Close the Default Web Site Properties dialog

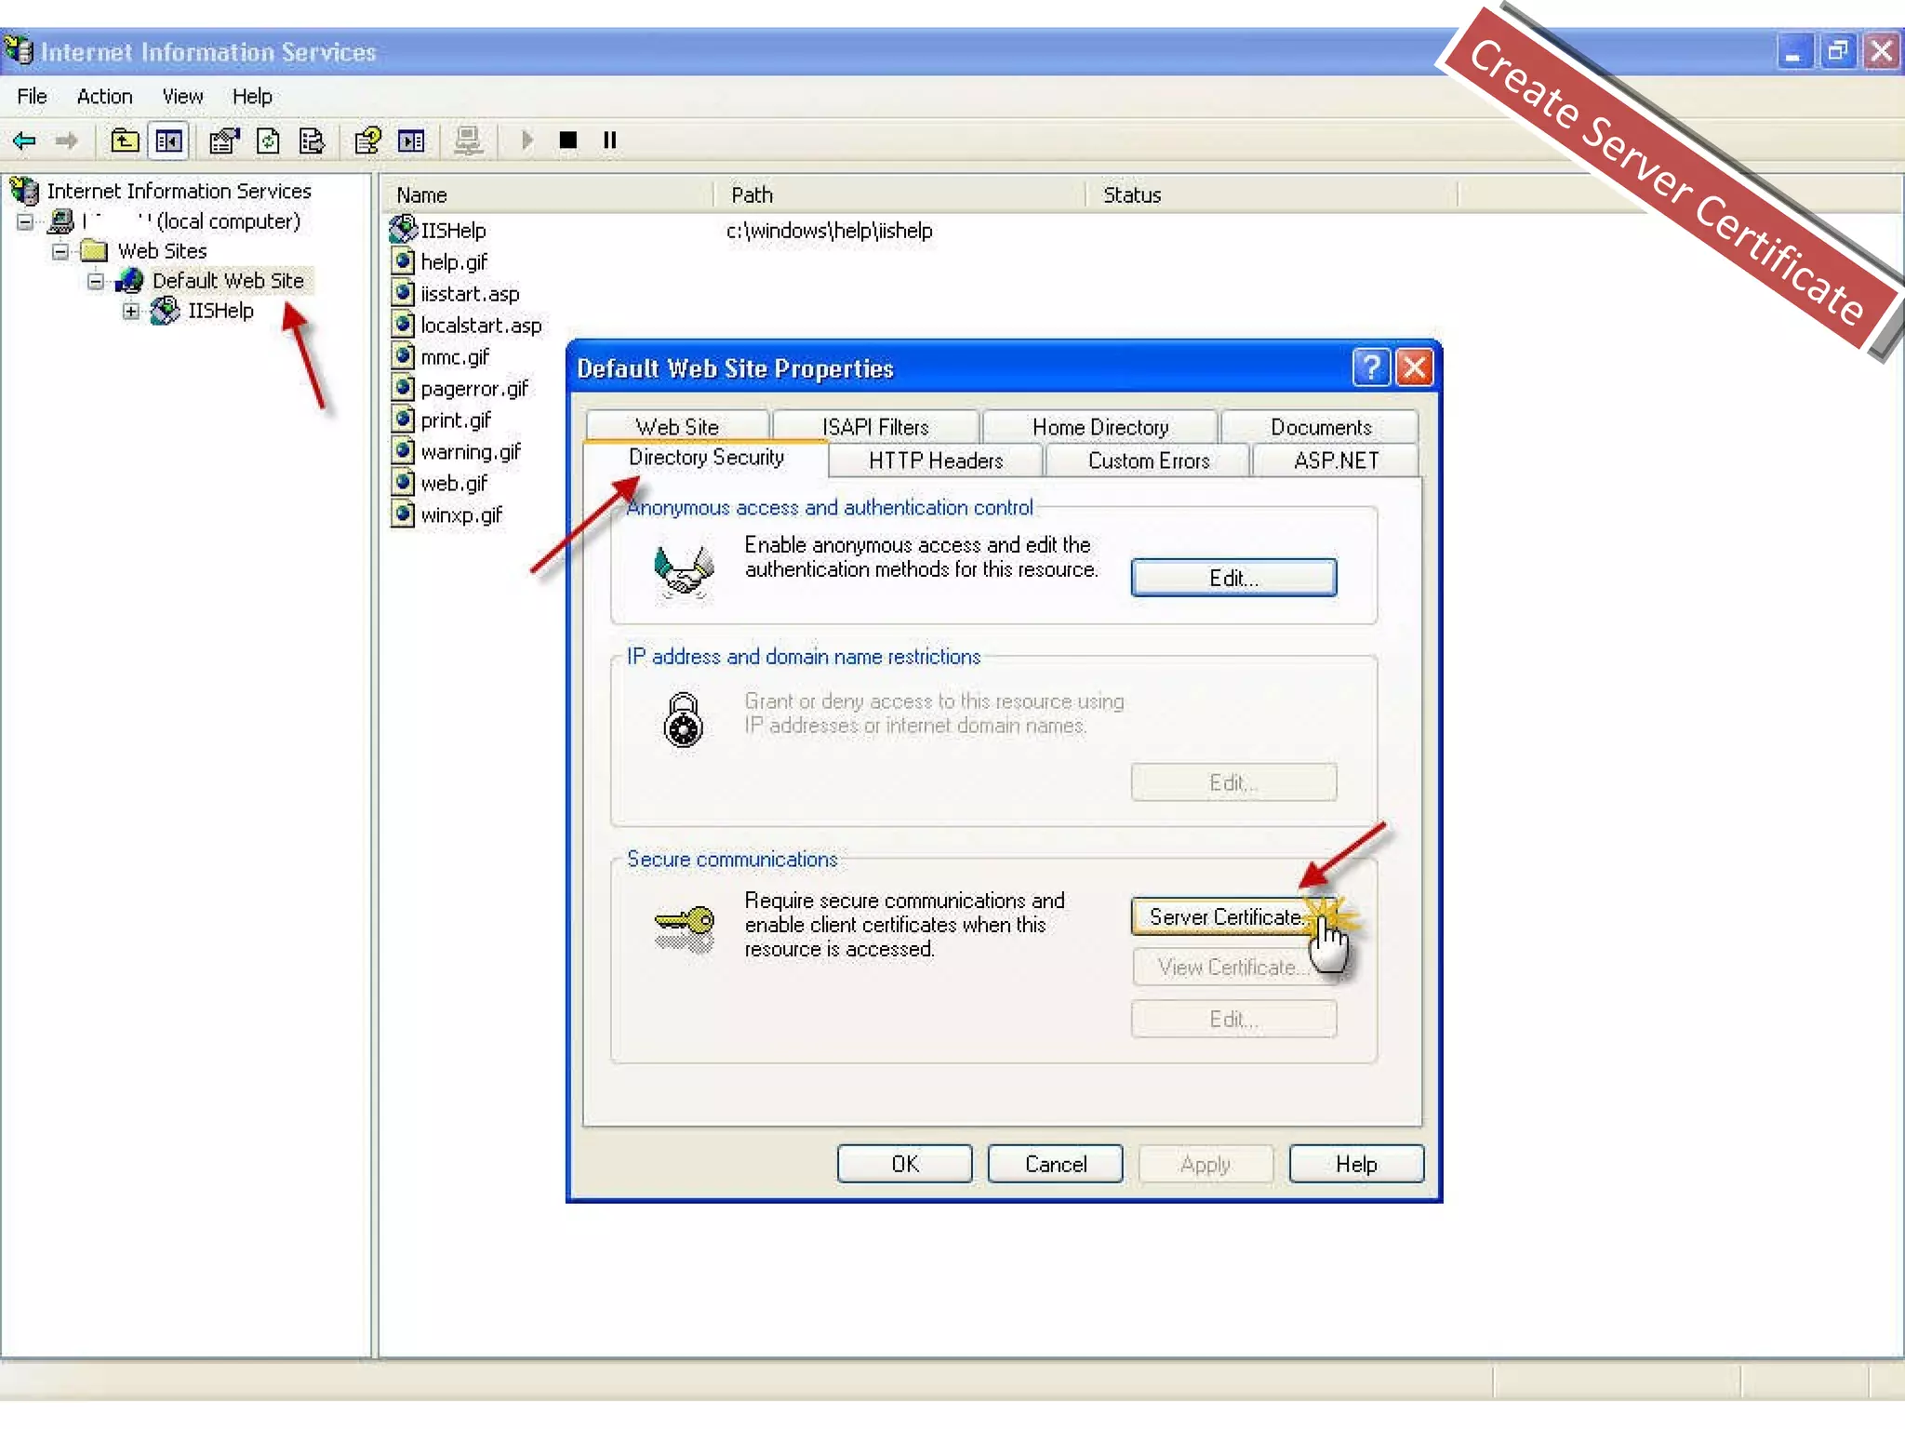1414,367
